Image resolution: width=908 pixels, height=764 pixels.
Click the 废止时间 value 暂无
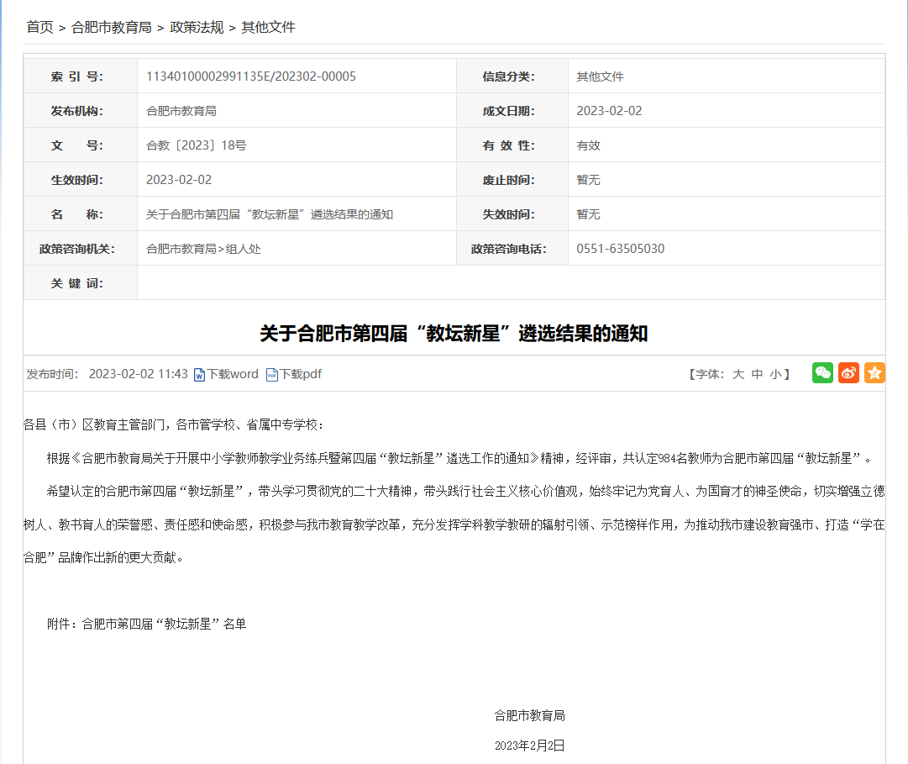point(588,180)
